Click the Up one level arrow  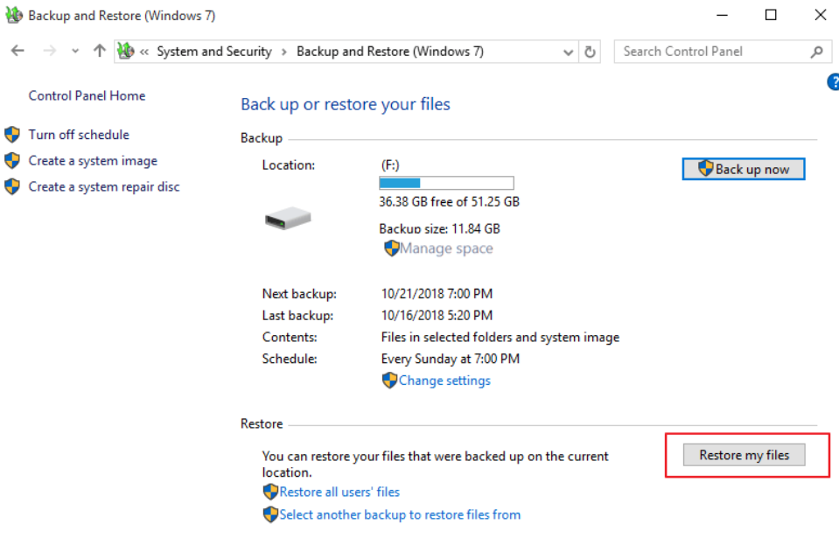(x=99, y=52)
